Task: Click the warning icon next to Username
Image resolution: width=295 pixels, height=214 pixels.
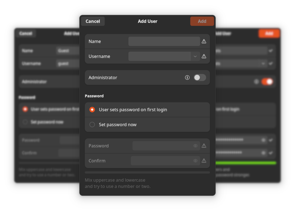Action: 204,56
